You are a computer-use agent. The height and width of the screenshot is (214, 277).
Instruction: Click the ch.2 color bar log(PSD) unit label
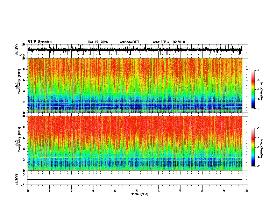[x=262, y=149]
